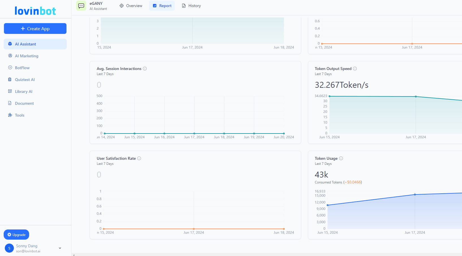462x256 pixels.
Task: Click the Token Usage title
Action: coord(326,158)
